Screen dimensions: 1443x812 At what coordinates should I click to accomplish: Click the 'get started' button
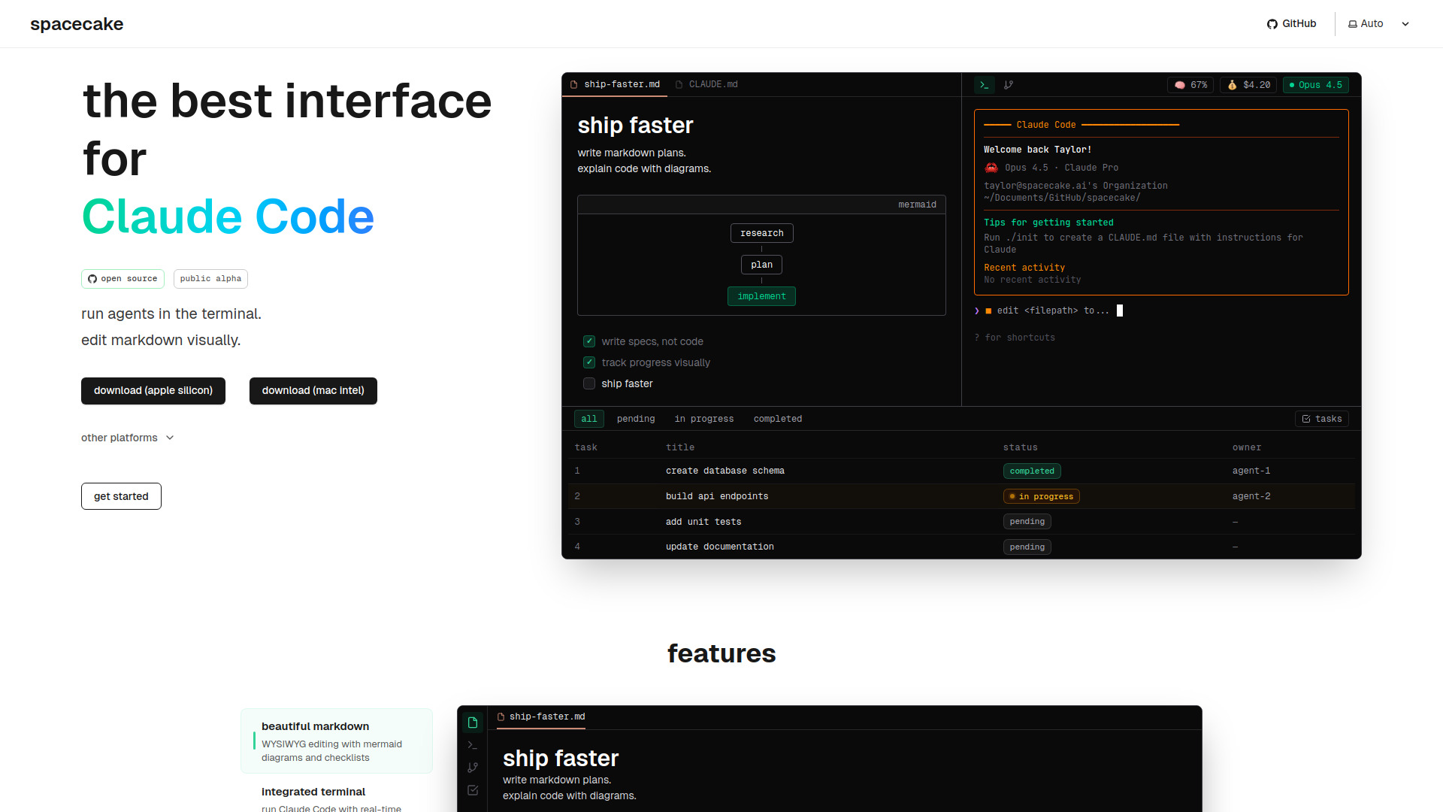[x=121, y=496]
